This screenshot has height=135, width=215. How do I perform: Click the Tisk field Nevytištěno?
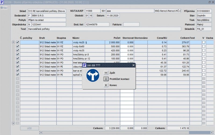click(x=204, y=20)
